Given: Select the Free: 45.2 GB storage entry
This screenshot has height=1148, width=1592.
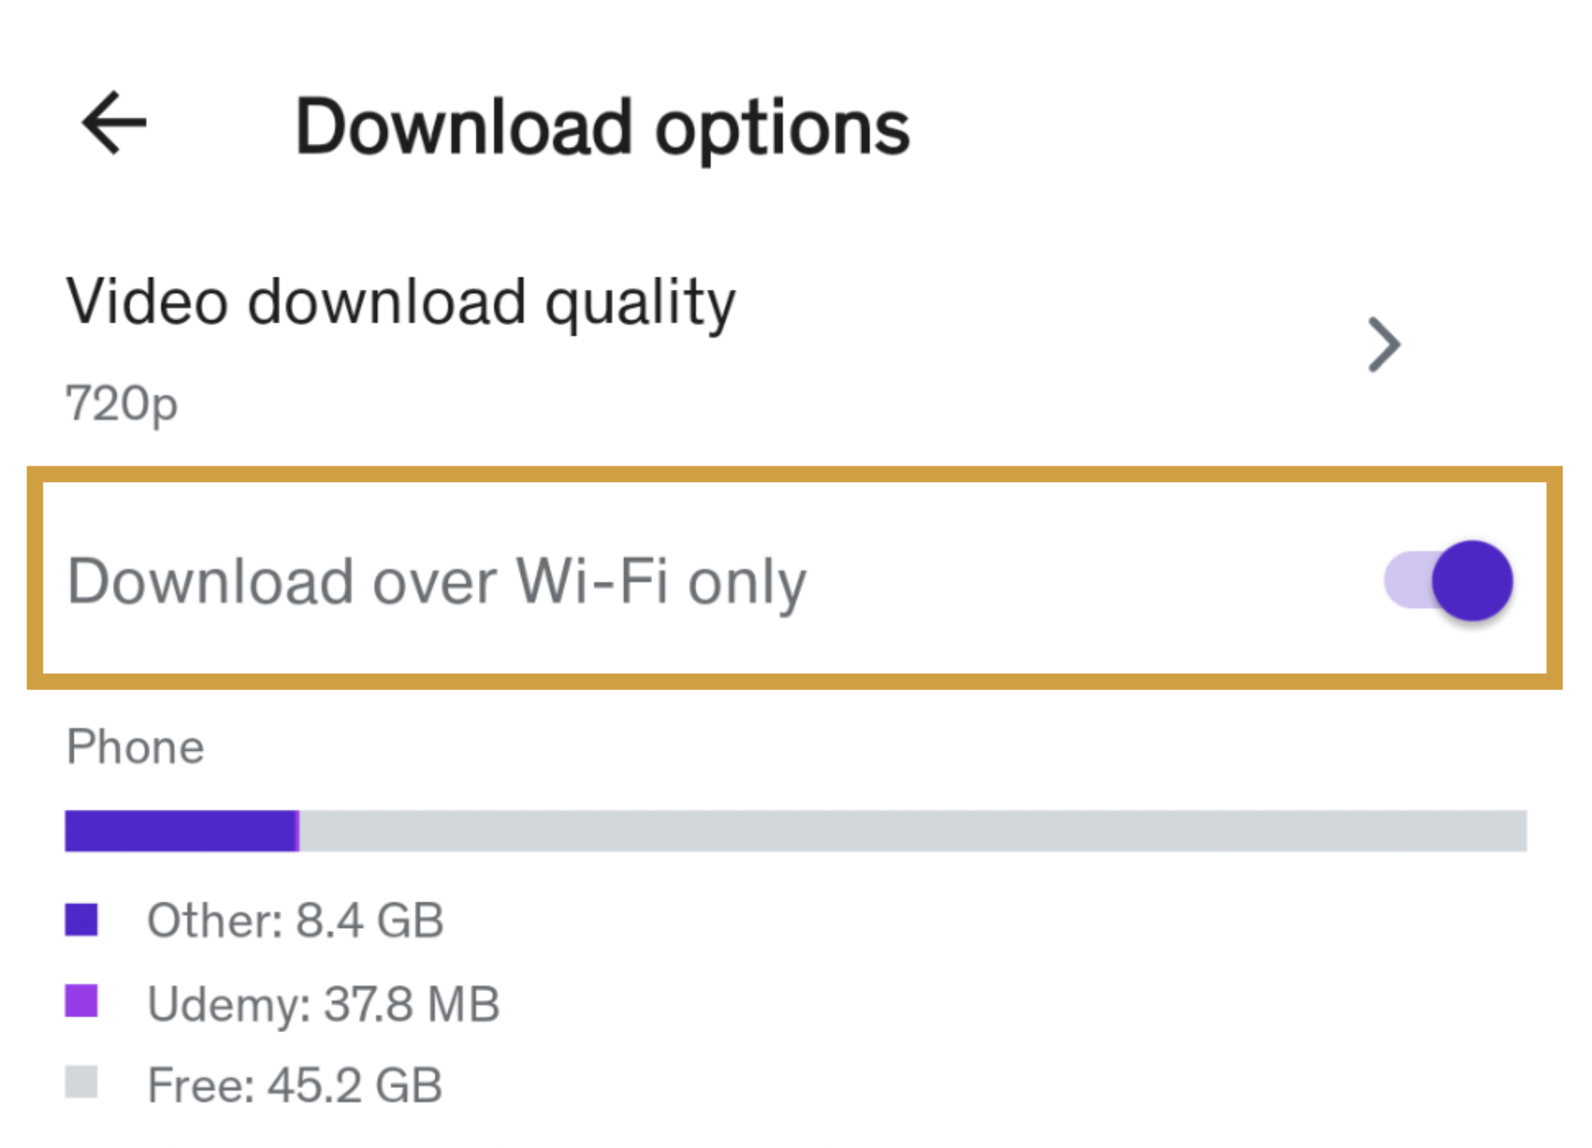Looking at the screenshot, I should pyautogui.click(x=295, y=1085).
